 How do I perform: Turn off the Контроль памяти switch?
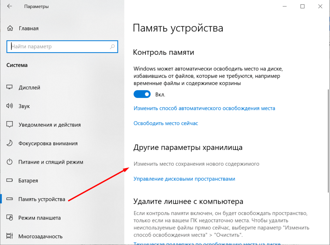click(x=142, y=94)
